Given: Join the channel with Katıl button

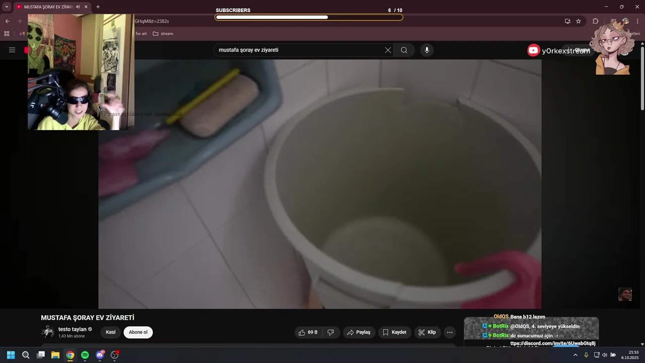Looking at the screenshot, I should pyautogui.click(x=110, y=332).
